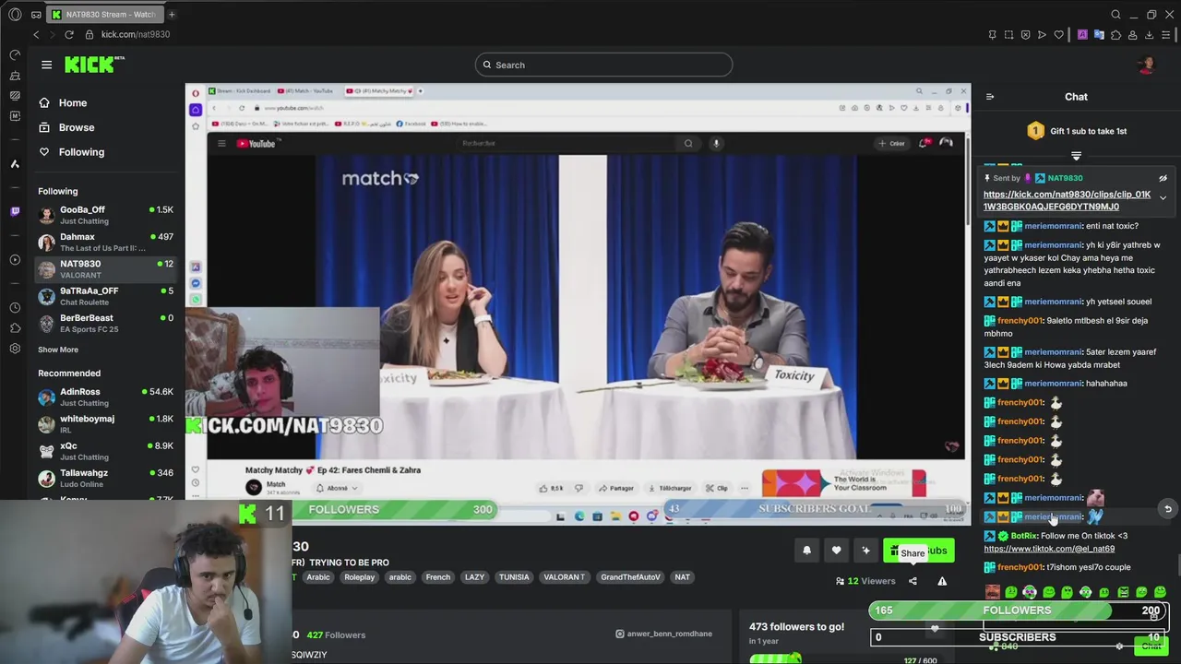Open the recommended Tallawahgz channel

tap(105, 478)
